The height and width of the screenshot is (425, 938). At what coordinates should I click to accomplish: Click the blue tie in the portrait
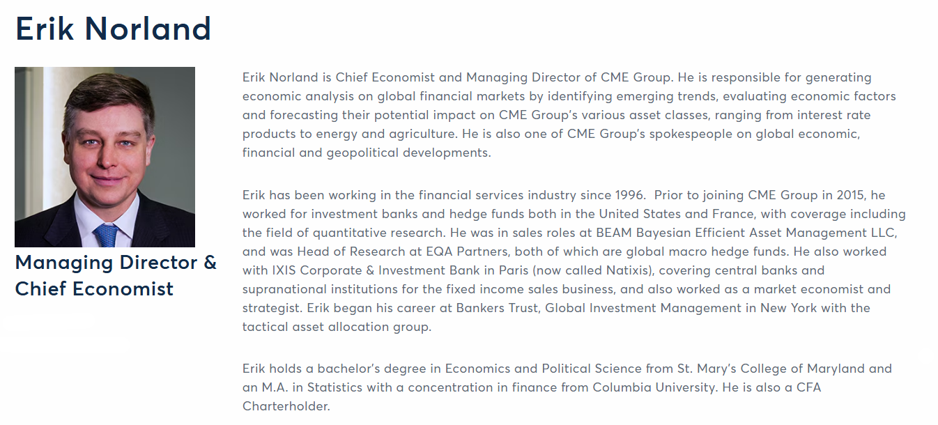point(105,235)
